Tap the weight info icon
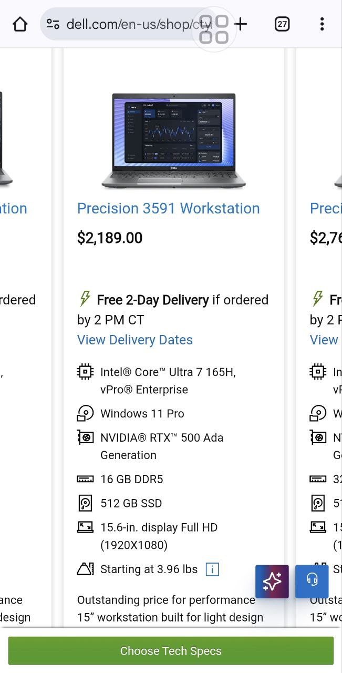 pos(212,569)
